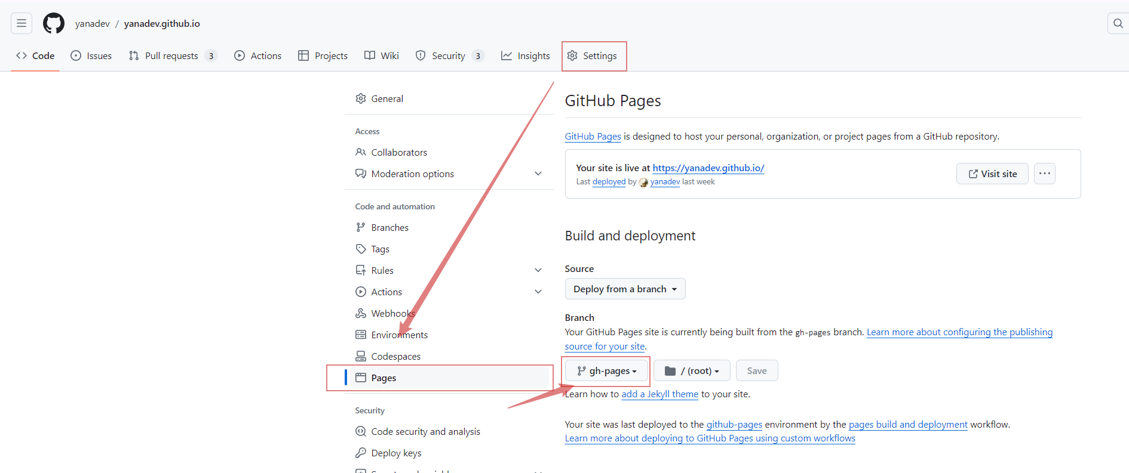The image size is (1129, 473).
Task: Open the Security tab
Action: coord(449,55)
